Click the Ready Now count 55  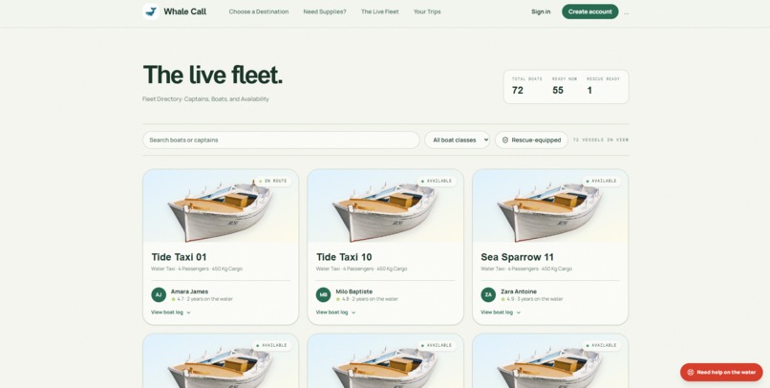pos(558,91)
